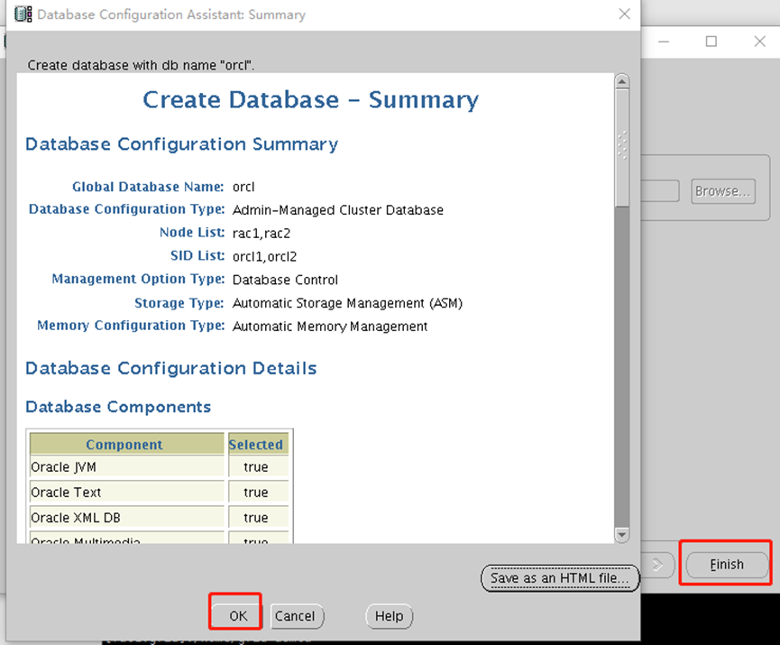Click the Management Option Type label
The image size is (780, 645).
pyautogui.click(x=138, y=280)
